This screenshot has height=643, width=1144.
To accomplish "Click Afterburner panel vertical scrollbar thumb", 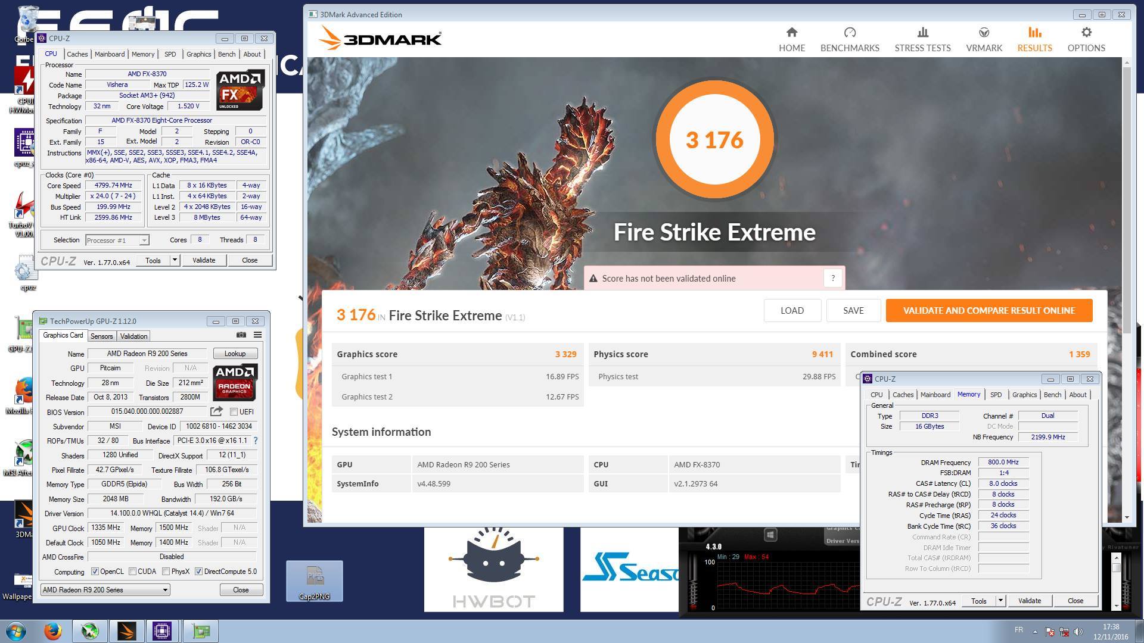I will (x=1116, y=567).
